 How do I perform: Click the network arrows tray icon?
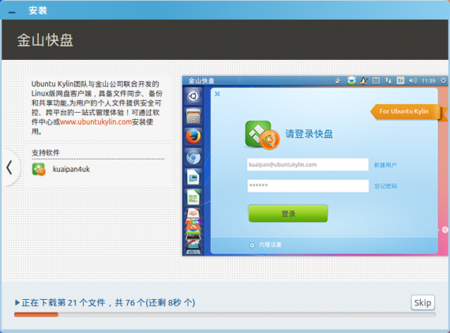(388, 80)
